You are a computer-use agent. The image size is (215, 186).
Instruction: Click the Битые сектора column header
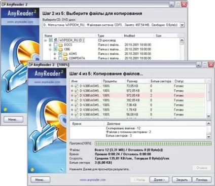(161, 81)
